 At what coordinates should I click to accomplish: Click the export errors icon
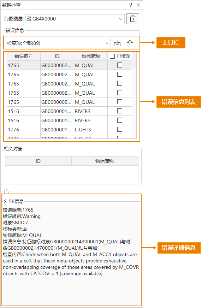[x=130, y=43]
